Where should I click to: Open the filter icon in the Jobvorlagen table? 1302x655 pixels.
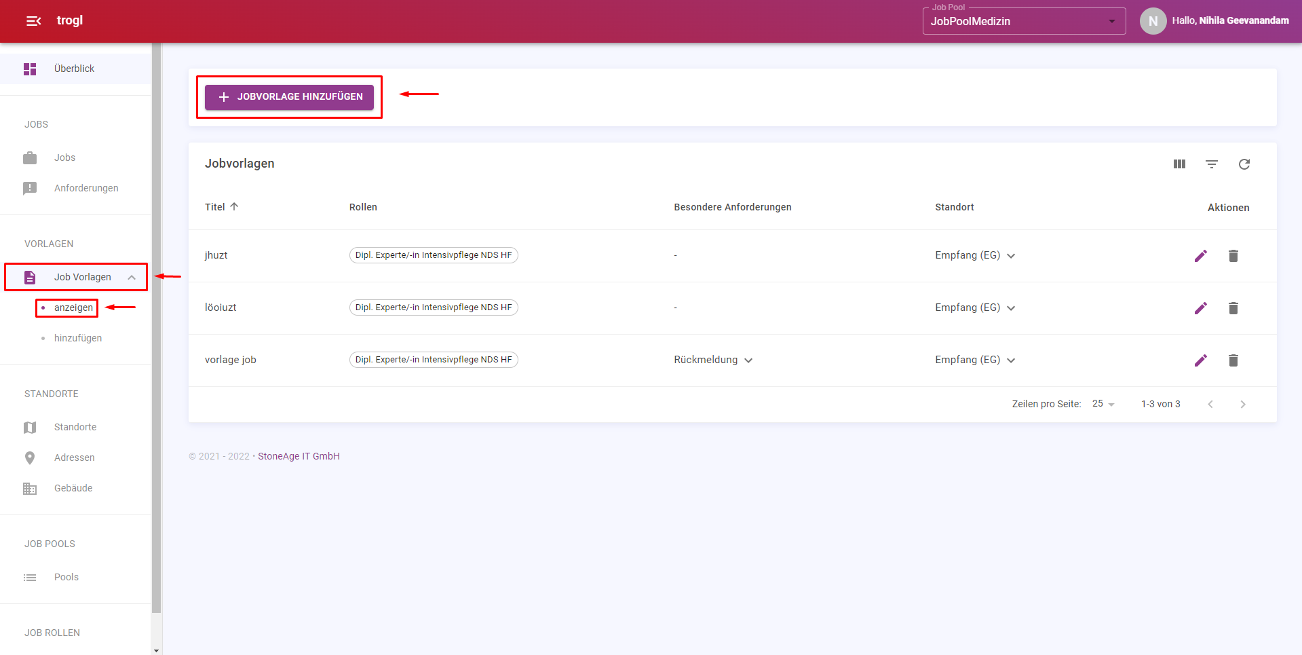point(1211,164)
